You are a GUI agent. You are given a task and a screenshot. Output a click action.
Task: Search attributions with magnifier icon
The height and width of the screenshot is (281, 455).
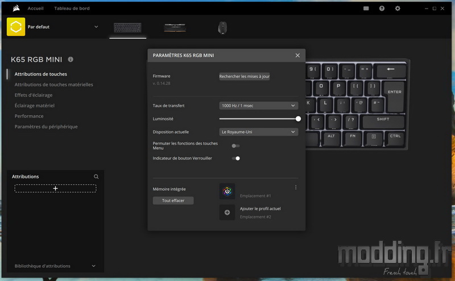[96, 177]
